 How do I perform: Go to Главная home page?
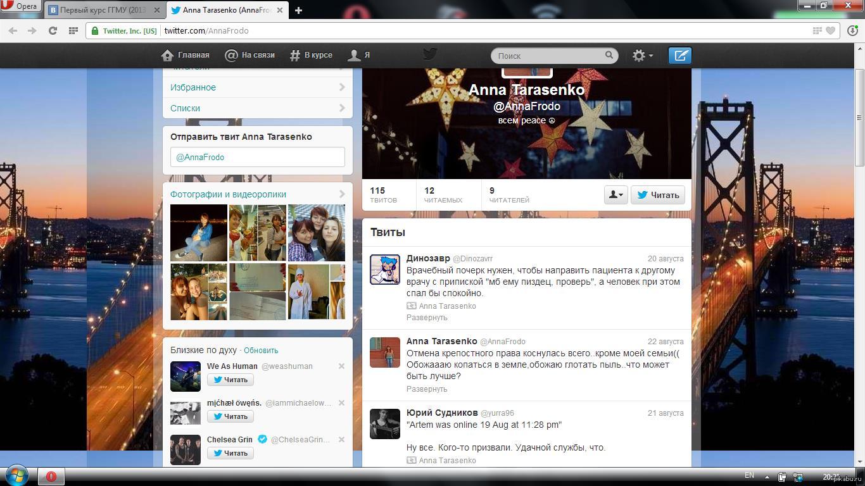coord(186,55)
